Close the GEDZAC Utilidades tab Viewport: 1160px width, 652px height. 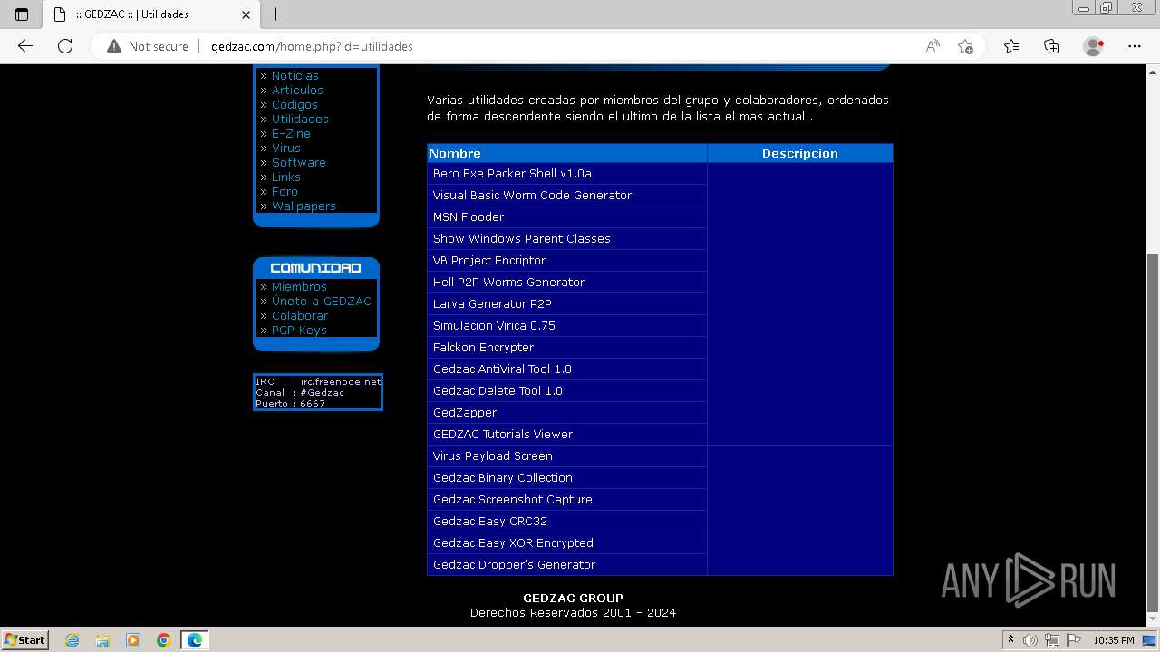coord(246,14)
